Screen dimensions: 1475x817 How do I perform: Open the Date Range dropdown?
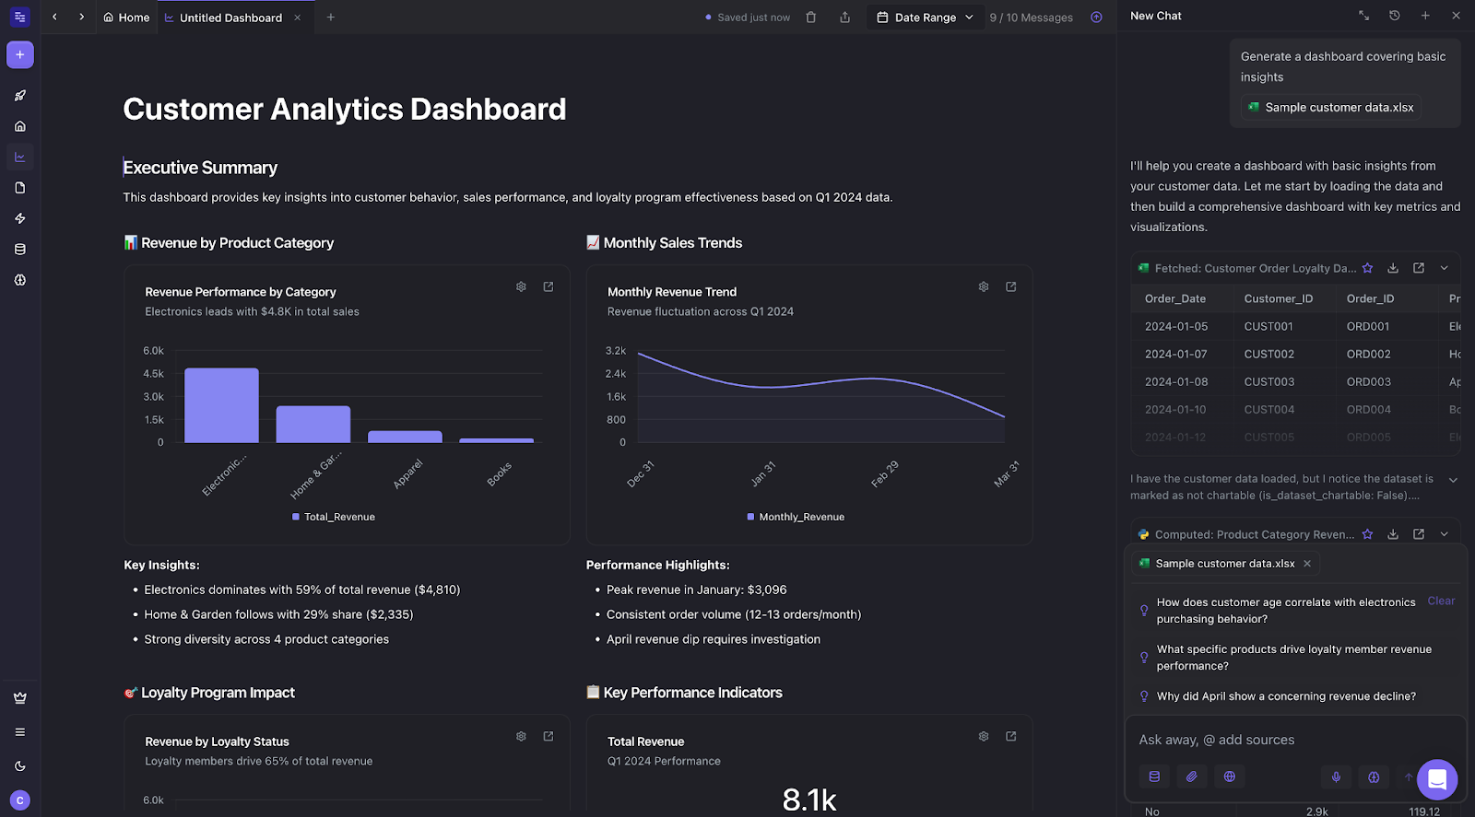pos(925,18)
